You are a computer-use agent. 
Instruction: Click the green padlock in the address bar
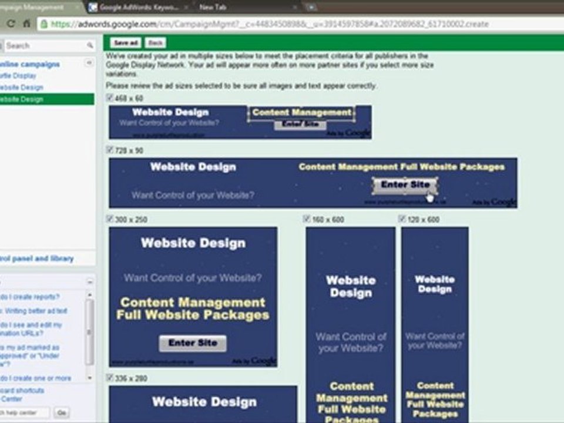tap(44, 24)
